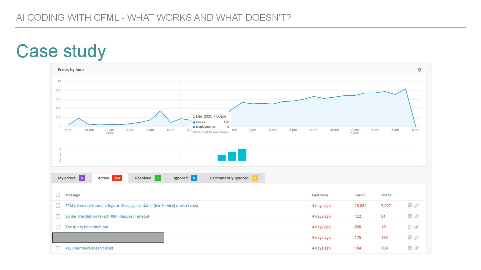Open comments for query timed out row
481x270 pixels.
click(x=410, y=227)
